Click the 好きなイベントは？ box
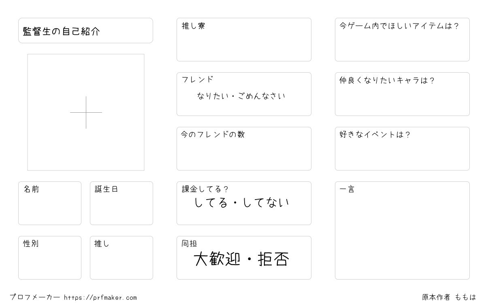Viewport: 486px width, 303px height. pos(402,149)
